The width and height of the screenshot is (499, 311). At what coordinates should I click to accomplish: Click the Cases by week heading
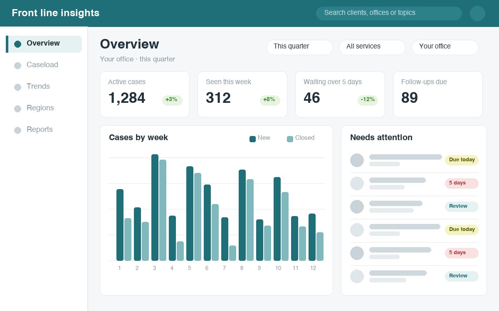138,138
